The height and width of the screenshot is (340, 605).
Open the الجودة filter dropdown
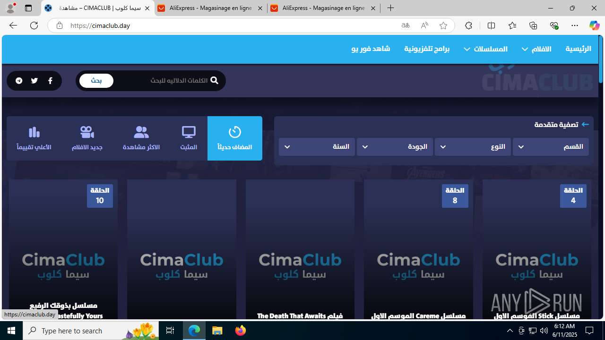tap(395, 147)
